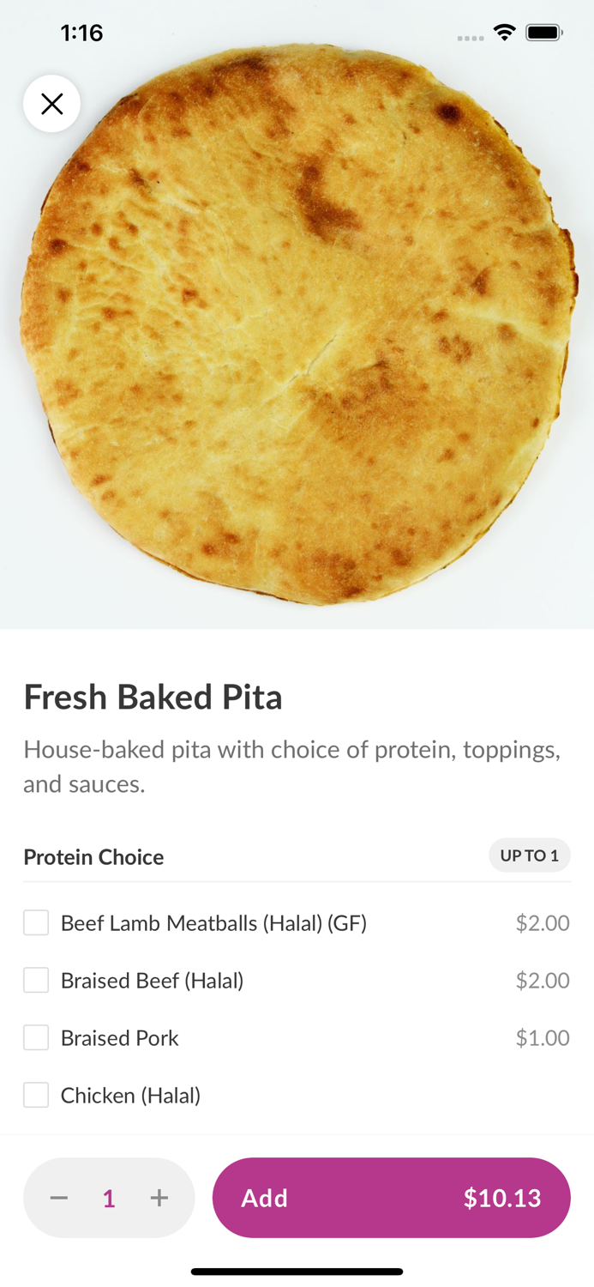
Task: Tap the status bar clock
Action: (81, 33)
